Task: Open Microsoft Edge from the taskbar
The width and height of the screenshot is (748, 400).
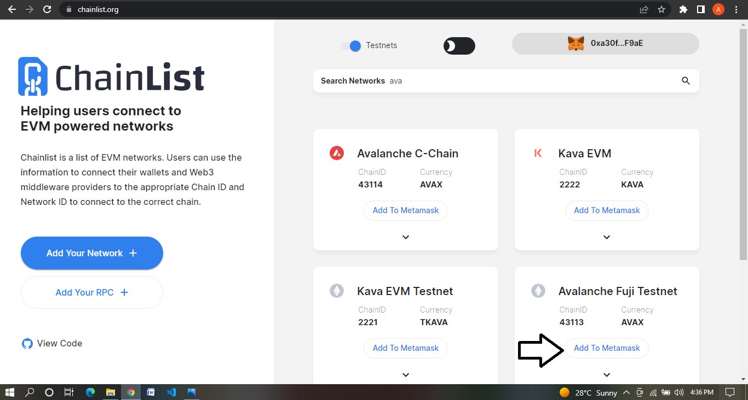Action: 90,392
